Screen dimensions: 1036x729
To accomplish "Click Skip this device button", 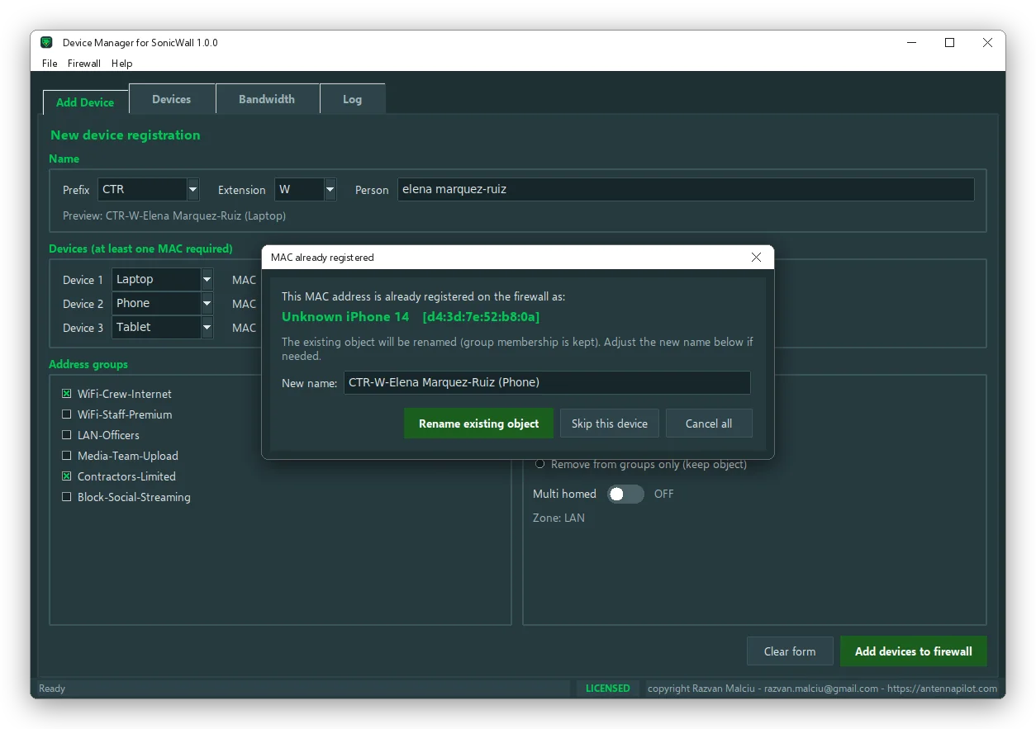I will pyautogui.click(x=610, y=424).
